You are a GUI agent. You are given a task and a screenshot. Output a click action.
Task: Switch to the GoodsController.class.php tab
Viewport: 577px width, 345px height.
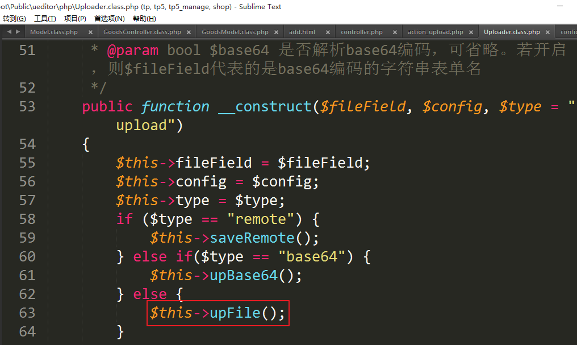(142, 32)
